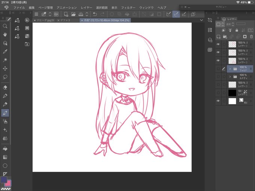
Task: Adjust the layer opacity slider
Action: coord(241,24)
